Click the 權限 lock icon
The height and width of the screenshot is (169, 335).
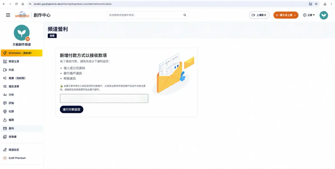(x=5, y=120)
